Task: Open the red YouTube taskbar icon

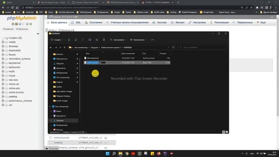Action: tap(133, 154)
